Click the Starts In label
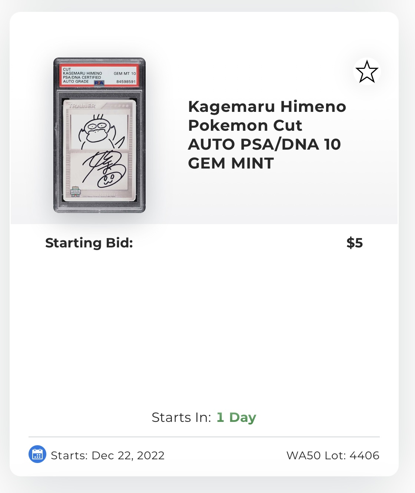Image resolution: width=415 pixels, height=493 pixels. pyautogui.click(x=181, y=417)
